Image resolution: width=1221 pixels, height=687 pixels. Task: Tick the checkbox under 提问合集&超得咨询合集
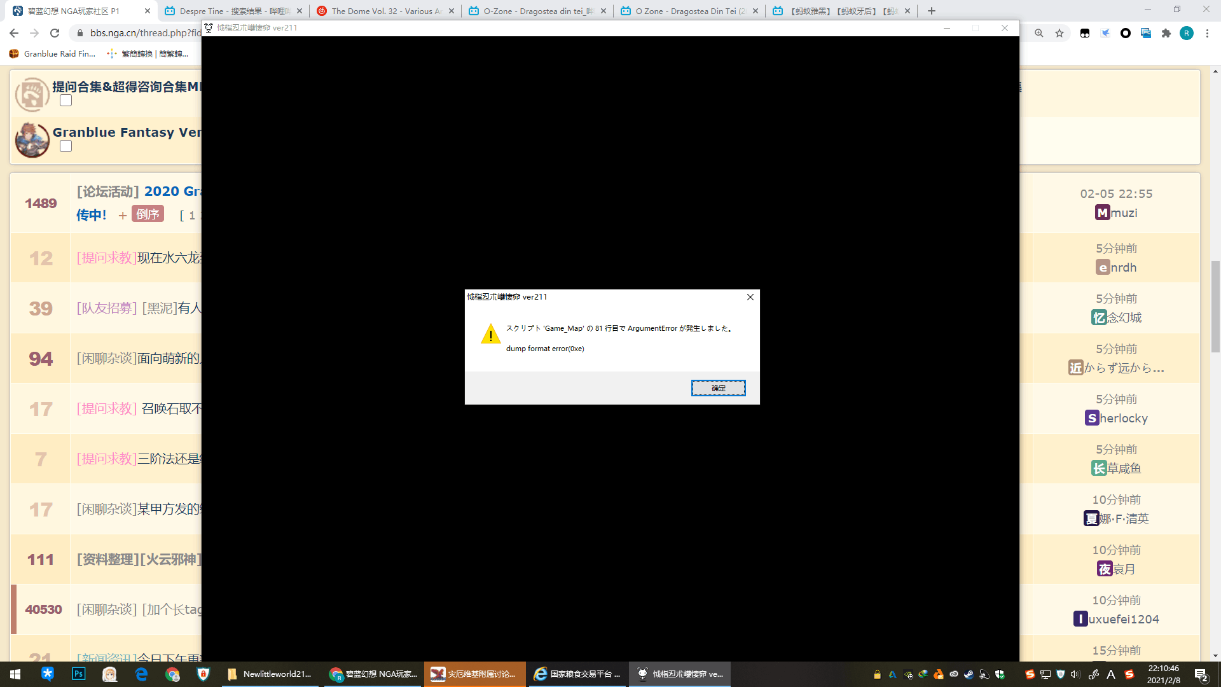point(66,101)
